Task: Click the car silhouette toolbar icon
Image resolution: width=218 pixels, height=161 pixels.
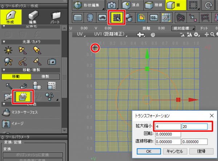Action: point(102,18)
